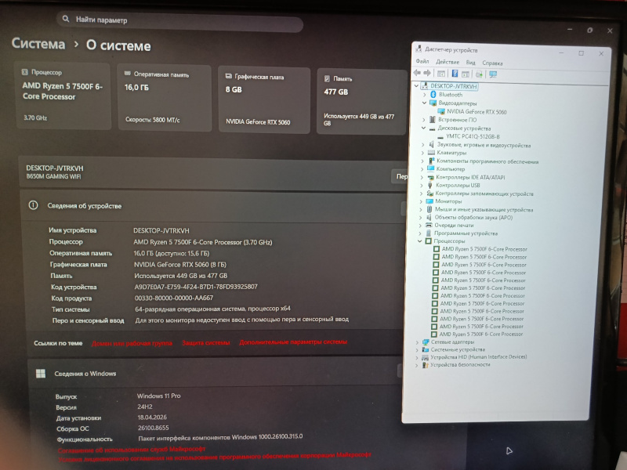Collapse the Дисковые устройства node
The width and height of the screenshot is (627, 470).
(423, 128)
